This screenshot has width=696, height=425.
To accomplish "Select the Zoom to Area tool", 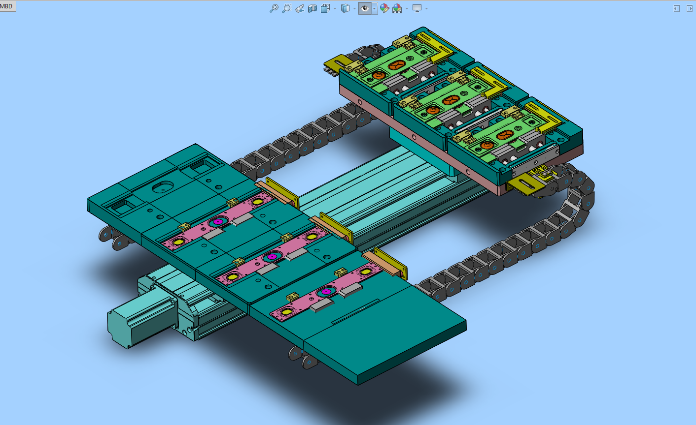I will (x=287, y=8).
